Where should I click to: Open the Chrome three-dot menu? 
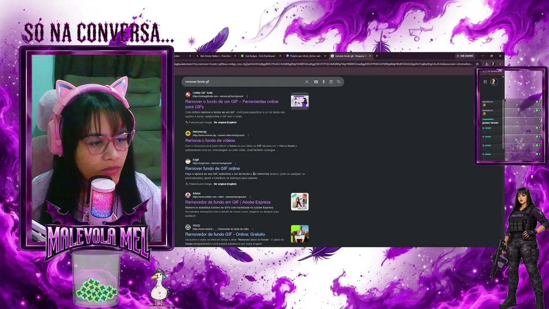click(x=500, y=64)
